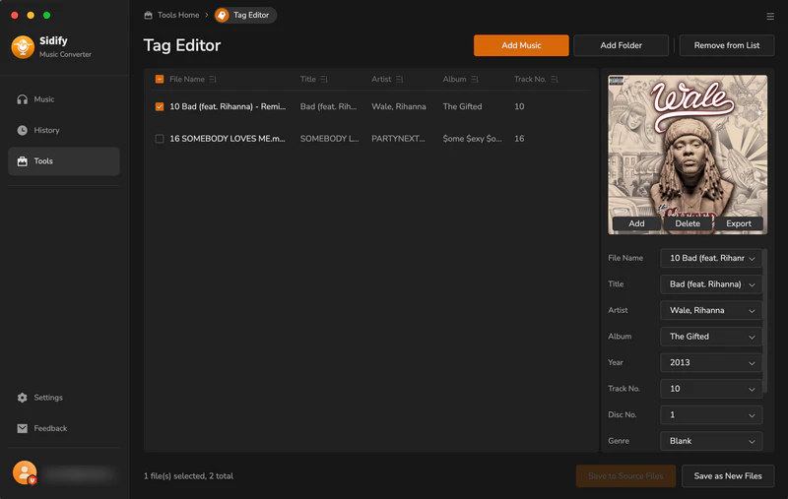Click the Tools Home breadcrumb icon
Screen dimensions: 788x499
[x=149, y=15]
